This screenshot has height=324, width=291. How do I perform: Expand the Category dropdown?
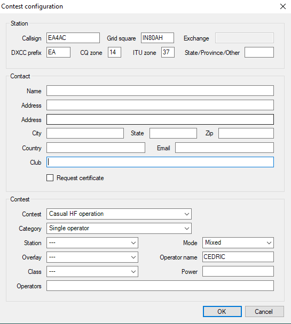(x=119, y=228)
